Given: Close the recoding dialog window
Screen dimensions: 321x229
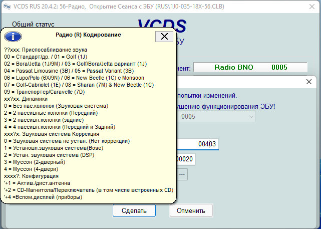Looking at the screenshot, I should coord(308,82).
